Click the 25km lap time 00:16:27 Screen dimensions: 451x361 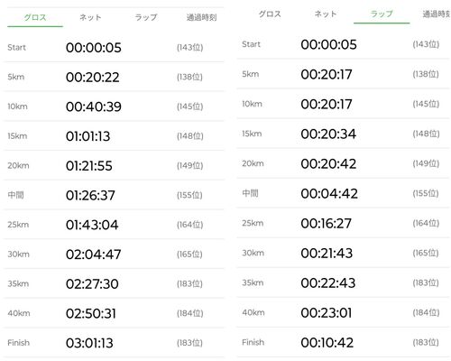pyautogui.click(x=327, y=224)
